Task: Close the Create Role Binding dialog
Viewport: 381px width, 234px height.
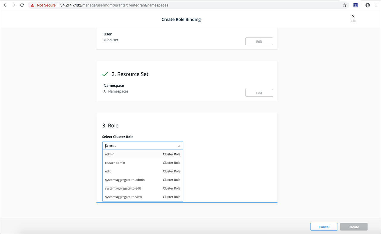Action: click(353, 16)
